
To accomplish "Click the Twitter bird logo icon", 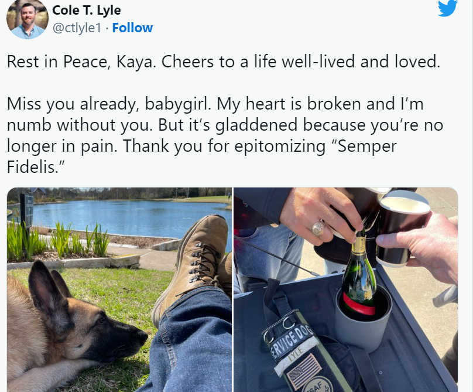I will [448, 8].
